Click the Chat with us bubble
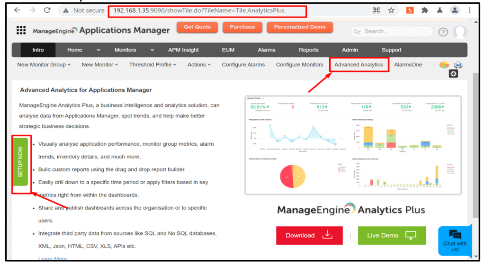Screen dimensions: 485x265 (455, 241)
